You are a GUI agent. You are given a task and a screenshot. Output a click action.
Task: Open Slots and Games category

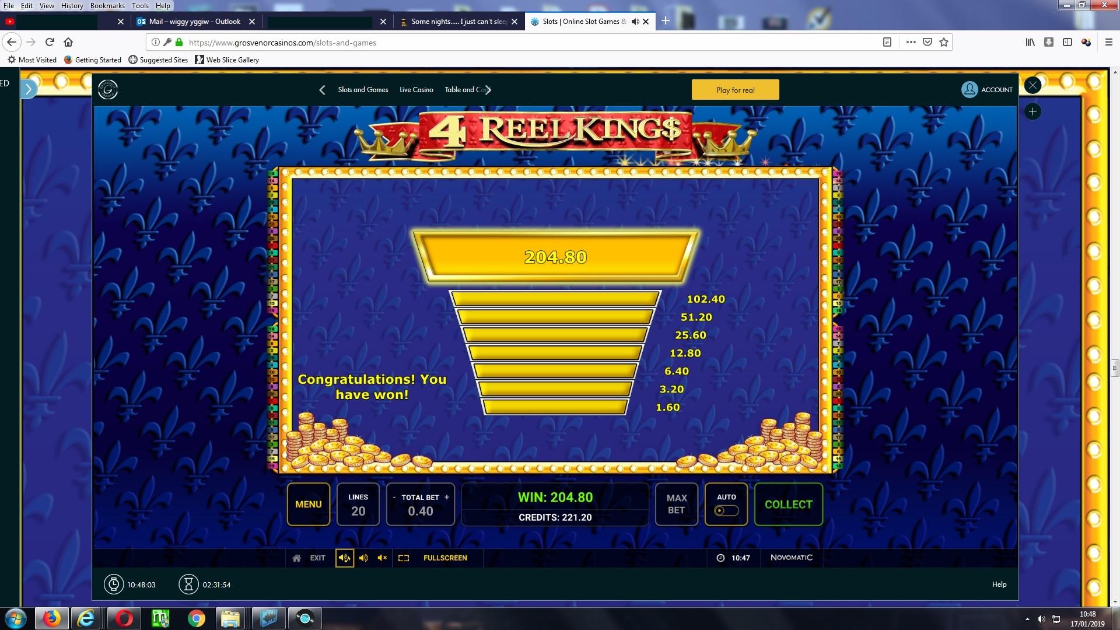pos(363,90)
